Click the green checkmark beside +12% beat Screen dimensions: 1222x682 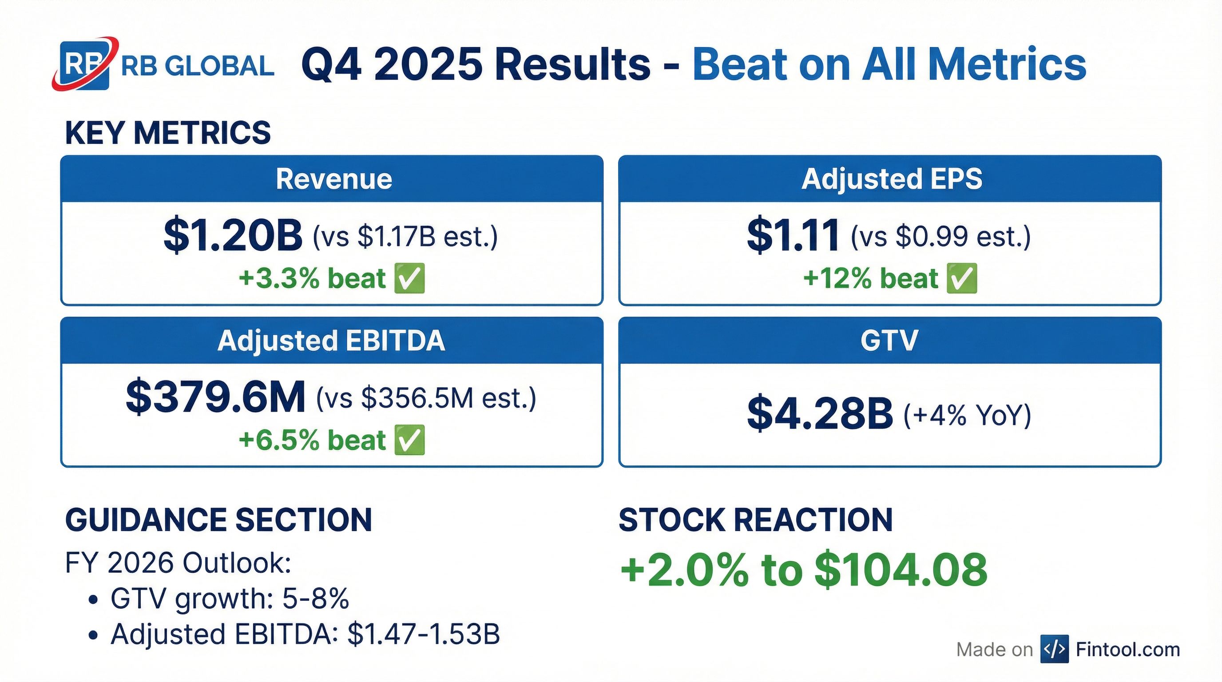coord(961,278)
